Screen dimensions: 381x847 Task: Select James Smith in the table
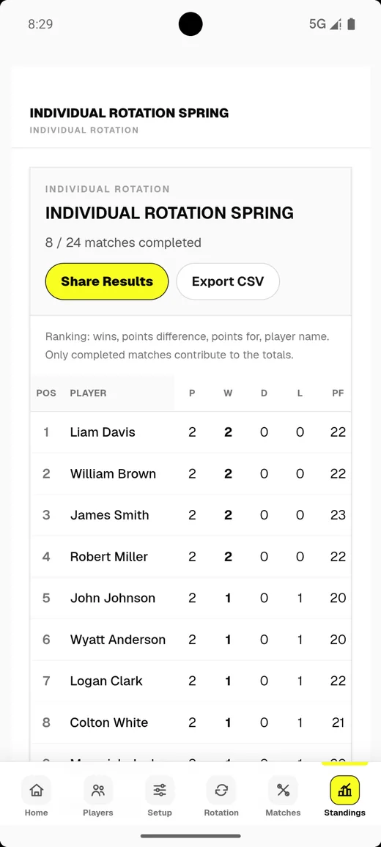pos(190,515)
